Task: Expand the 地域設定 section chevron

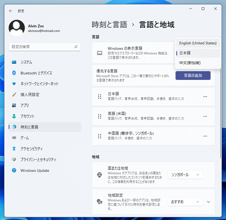Action: tap(208, 202)
